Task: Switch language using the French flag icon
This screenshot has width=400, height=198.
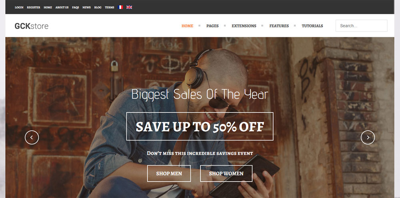Action: point(120,7)
